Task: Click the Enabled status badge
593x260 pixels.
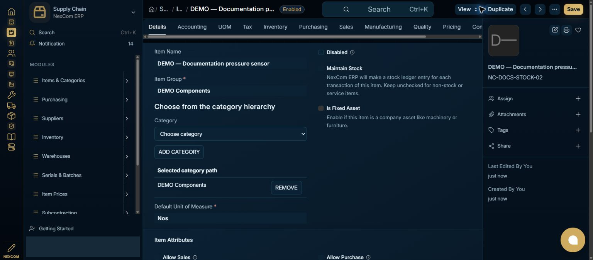Action: point(292,9)
